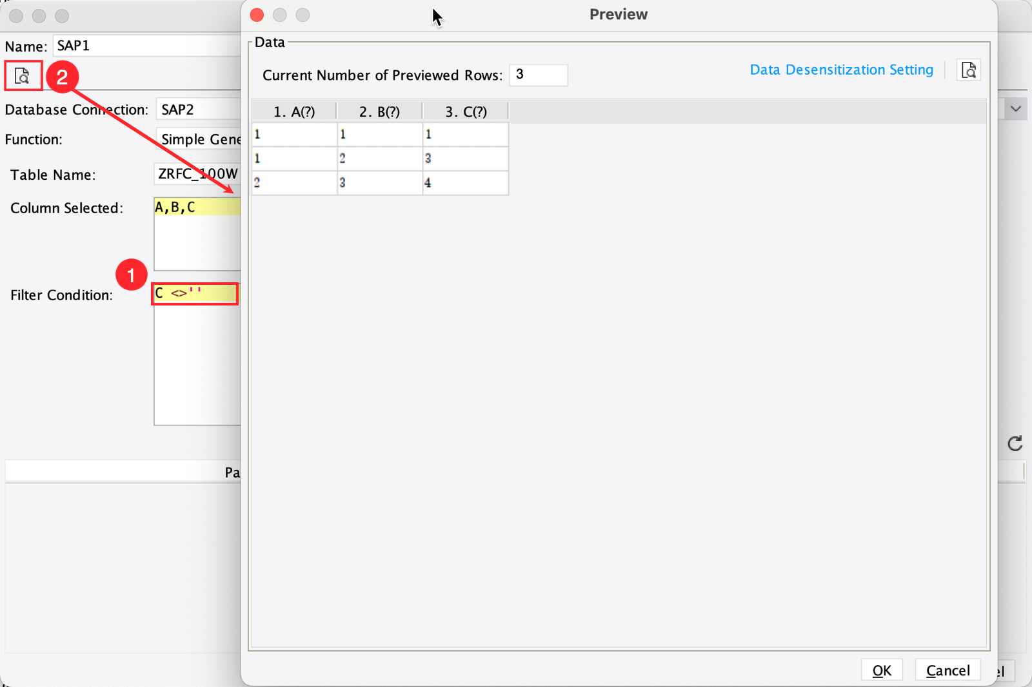Select cell value 2 in column B
This screenshot has height=687, width=1032.
click(x=379, y=159)
